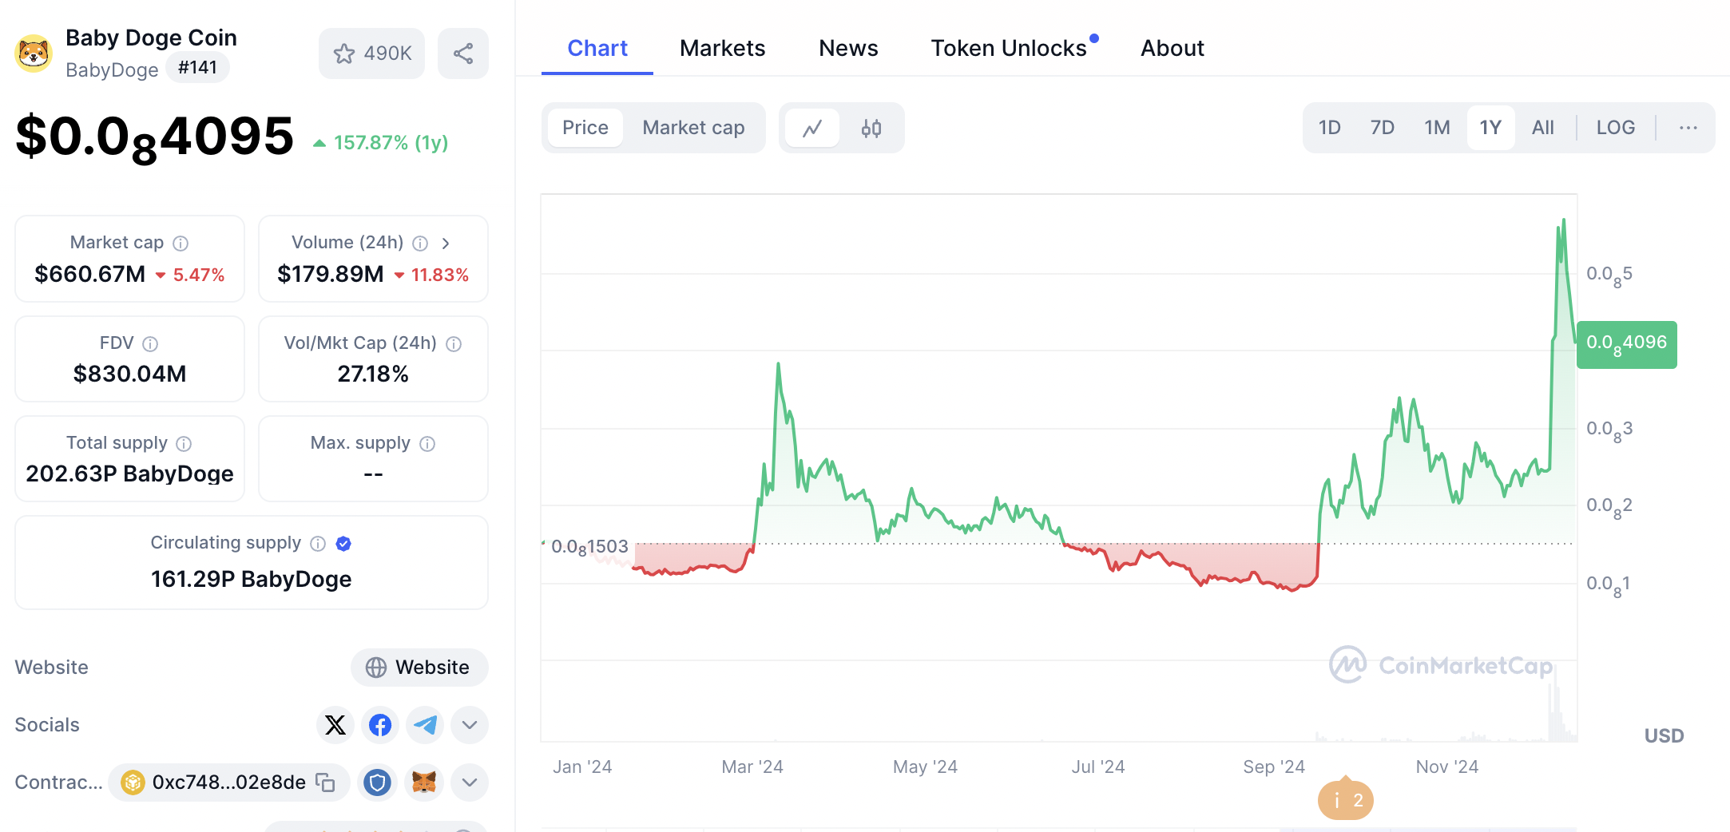
Task: Click the 0.0₈1503 starting price label on the chart
Action: [589, 547]
